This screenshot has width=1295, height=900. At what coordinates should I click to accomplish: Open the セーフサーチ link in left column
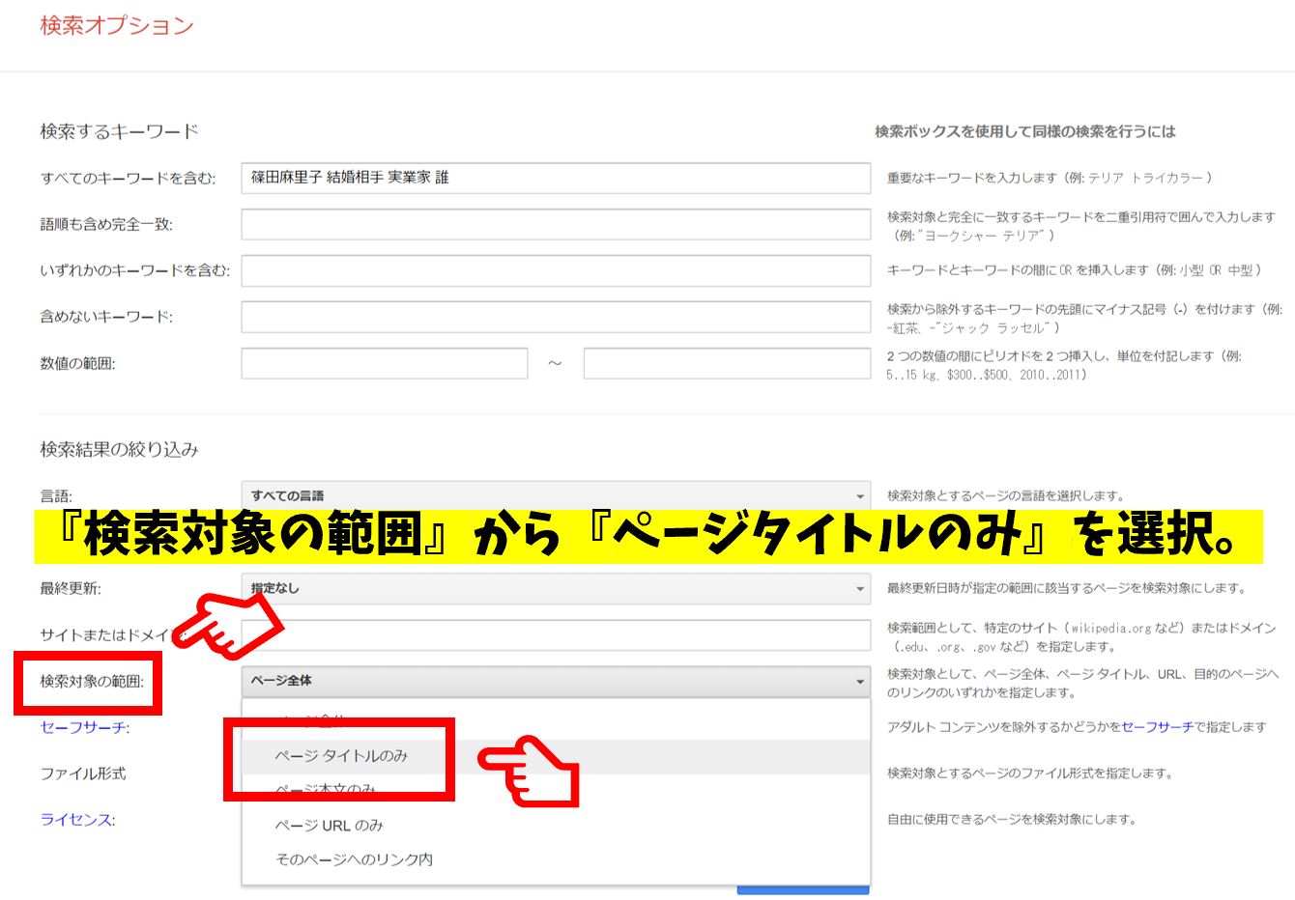click(85, 727)
